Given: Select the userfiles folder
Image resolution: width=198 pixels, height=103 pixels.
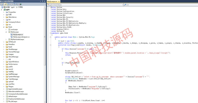Looking at the screenshot, I should (x=11, y=84).
